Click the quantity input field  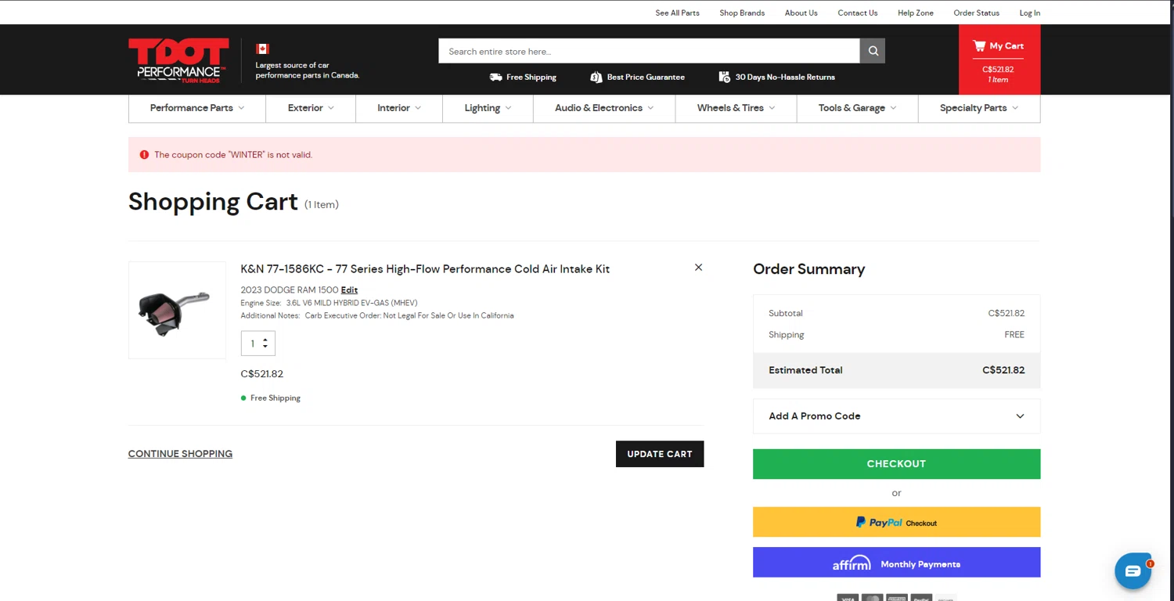tap(252, 343)
